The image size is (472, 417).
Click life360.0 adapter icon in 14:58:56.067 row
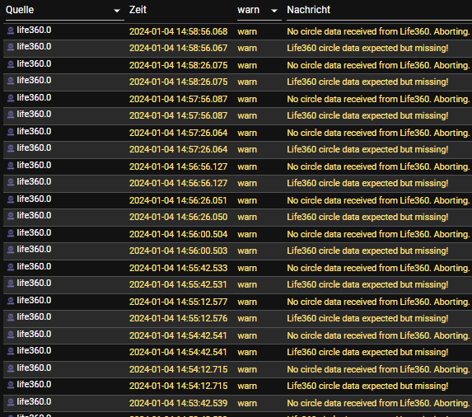(11, 47)
